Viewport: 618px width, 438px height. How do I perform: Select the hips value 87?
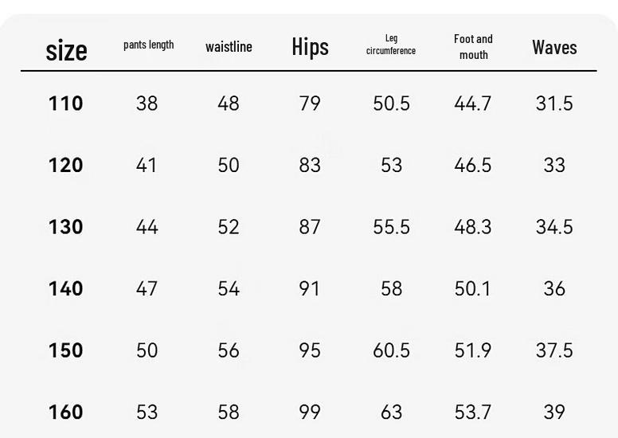310,227
